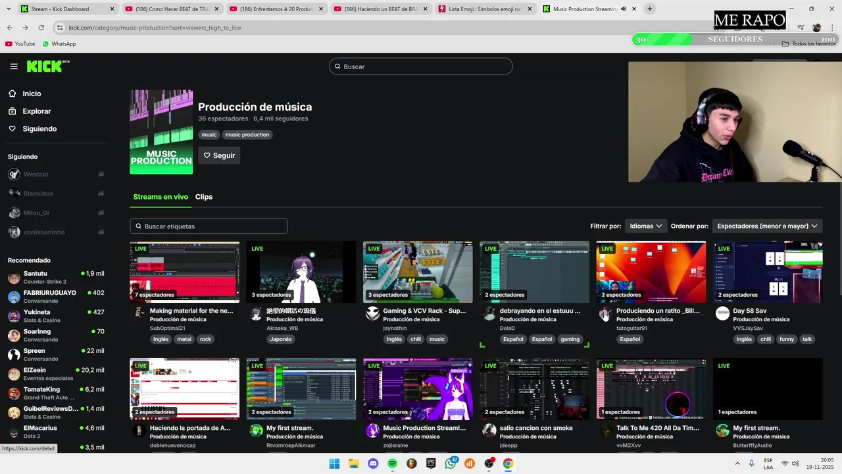Open Santutu recommended channel
The width and height of the screenshot is (842, 474).
click(x=56, y=277)
